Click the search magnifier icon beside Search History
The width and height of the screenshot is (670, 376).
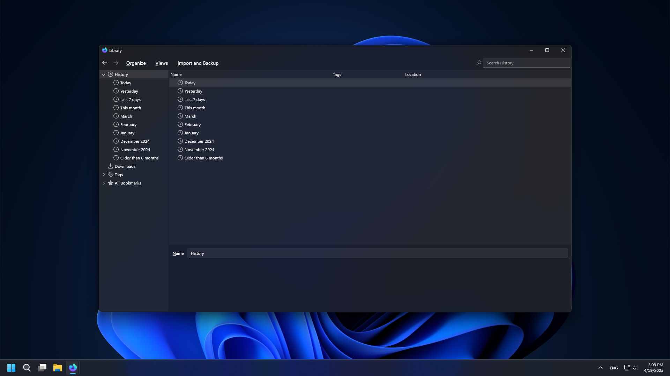[479, 63]
